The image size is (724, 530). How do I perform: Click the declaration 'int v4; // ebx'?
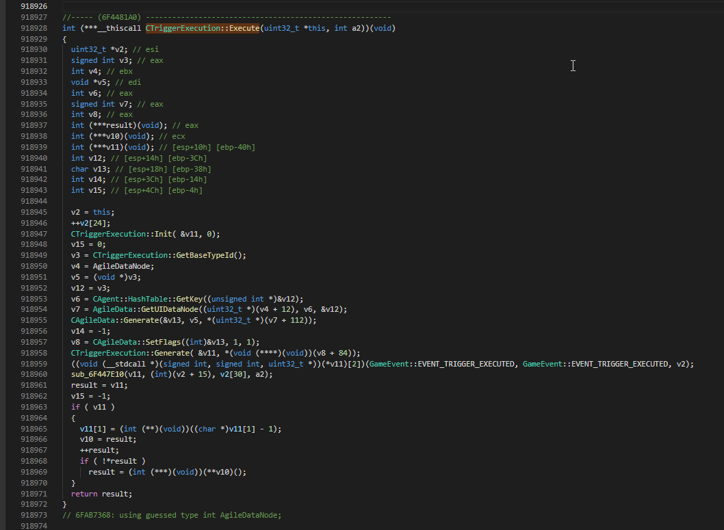click(x=101, y=72)
